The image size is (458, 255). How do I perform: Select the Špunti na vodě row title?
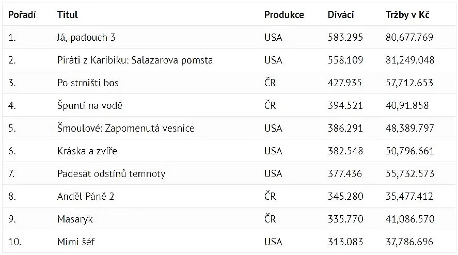pos(90,105)
